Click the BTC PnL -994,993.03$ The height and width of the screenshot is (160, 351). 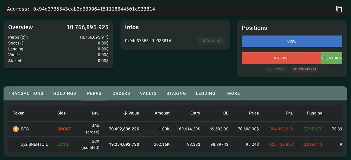click(x=281, y=129)
